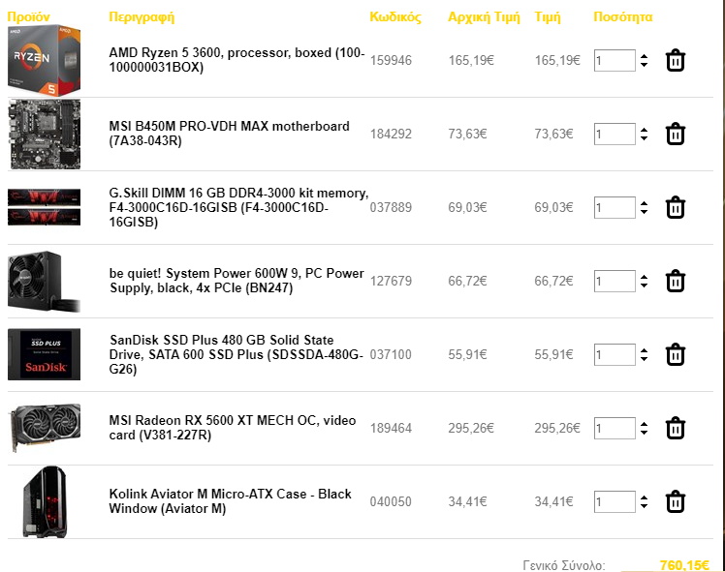Click quantity field for G.Skill memory

pyautogui.click(x=615, y=208)
